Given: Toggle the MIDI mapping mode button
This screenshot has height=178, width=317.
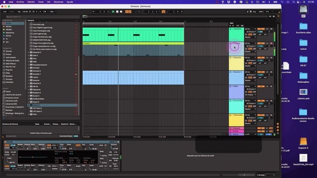Looking at the screenshot, I should (x=261, y=12).
